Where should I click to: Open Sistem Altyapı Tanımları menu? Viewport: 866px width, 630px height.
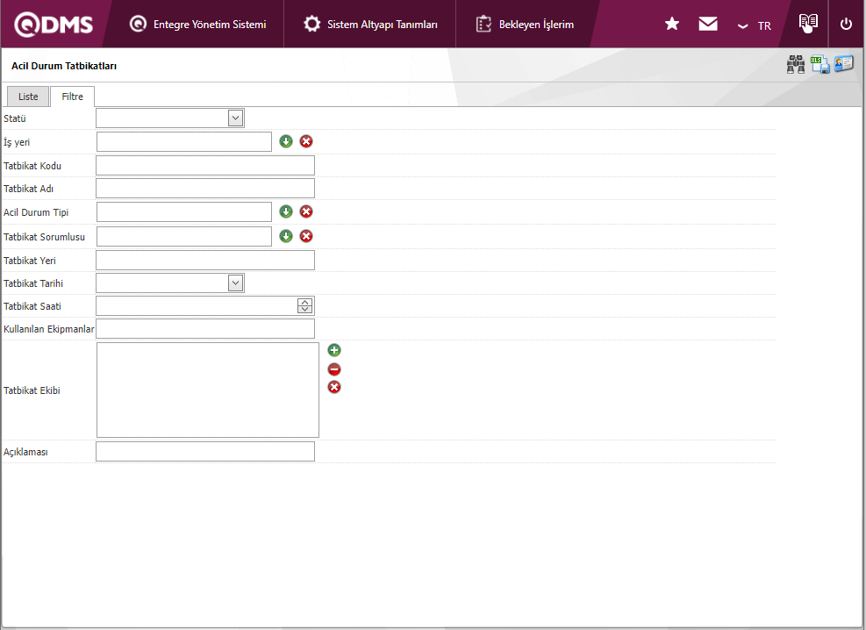click(370, 25)
